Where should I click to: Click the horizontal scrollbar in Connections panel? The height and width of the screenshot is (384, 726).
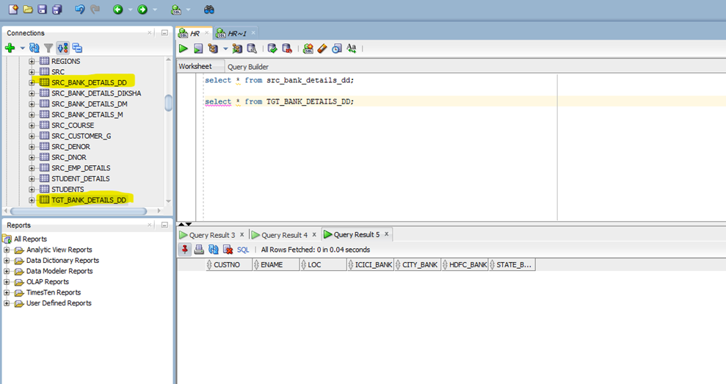(79, 211)
